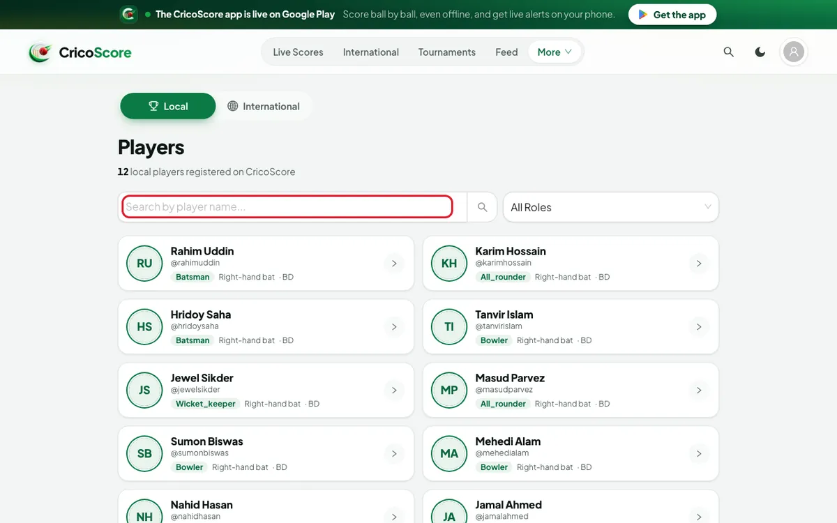This screenshot has height=523, width=837.
Task: Click the Hridoy Saha player name
Action: (x=201, y=314)
